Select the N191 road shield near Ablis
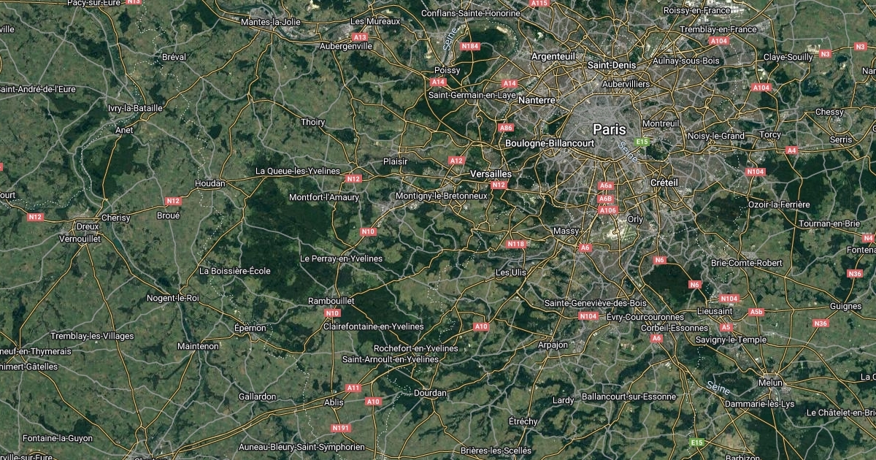This screenshot has height=460, width=876. 340,428
